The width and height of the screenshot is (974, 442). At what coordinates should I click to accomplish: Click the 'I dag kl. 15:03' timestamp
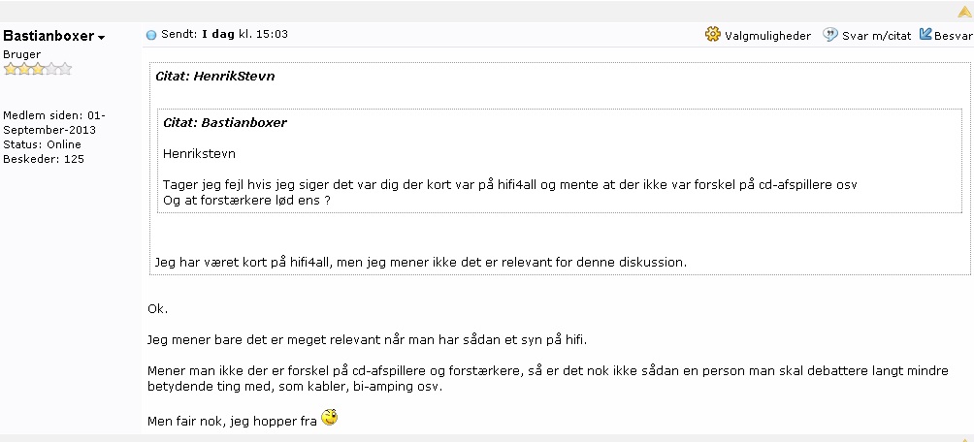pyautogui.click(x=245, y=34)
